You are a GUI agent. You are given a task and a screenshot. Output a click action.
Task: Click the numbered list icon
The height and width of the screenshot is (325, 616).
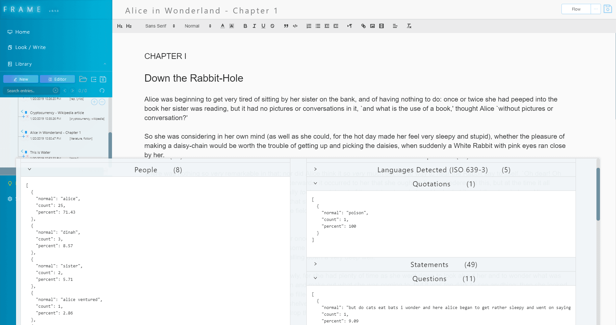coord(309,26)
